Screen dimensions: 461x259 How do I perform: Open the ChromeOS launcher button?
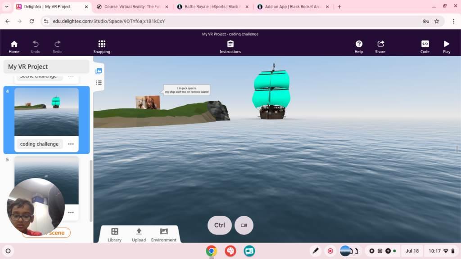tap(8, 251)
